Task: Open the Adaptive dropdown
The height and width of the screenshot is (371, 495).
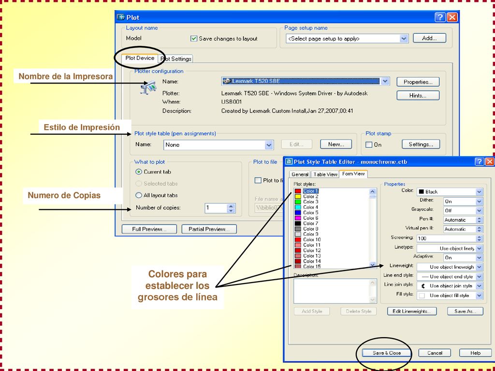Action: 479,257
